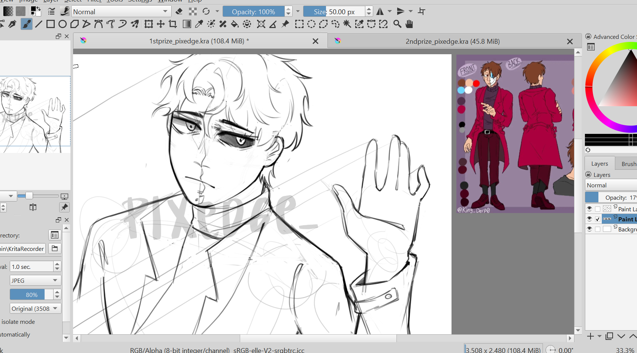637x353 pixels.
Task: Toggle eraser mode in the toolbar
Action: click(x=179, y=12)
